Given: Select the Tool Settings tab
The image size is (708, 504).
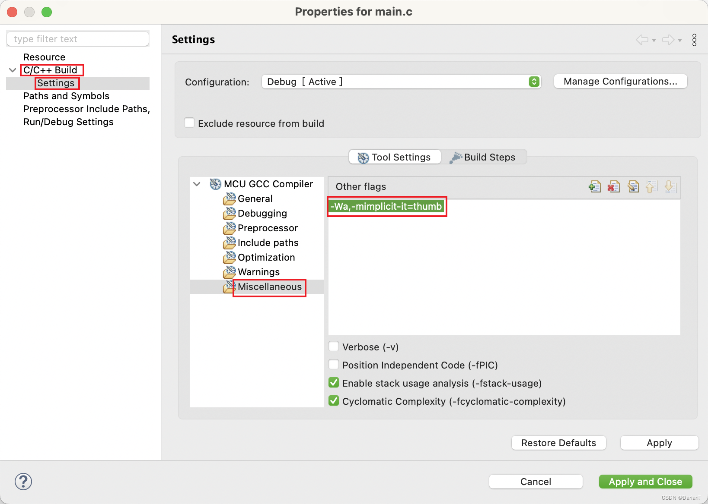Looking at the screenshot, I should click(x=395, y=157).
